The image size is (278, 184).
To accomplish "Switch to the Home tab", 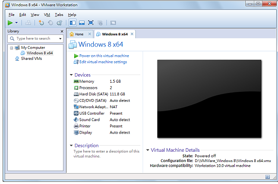I will click(x=79, y=34).
